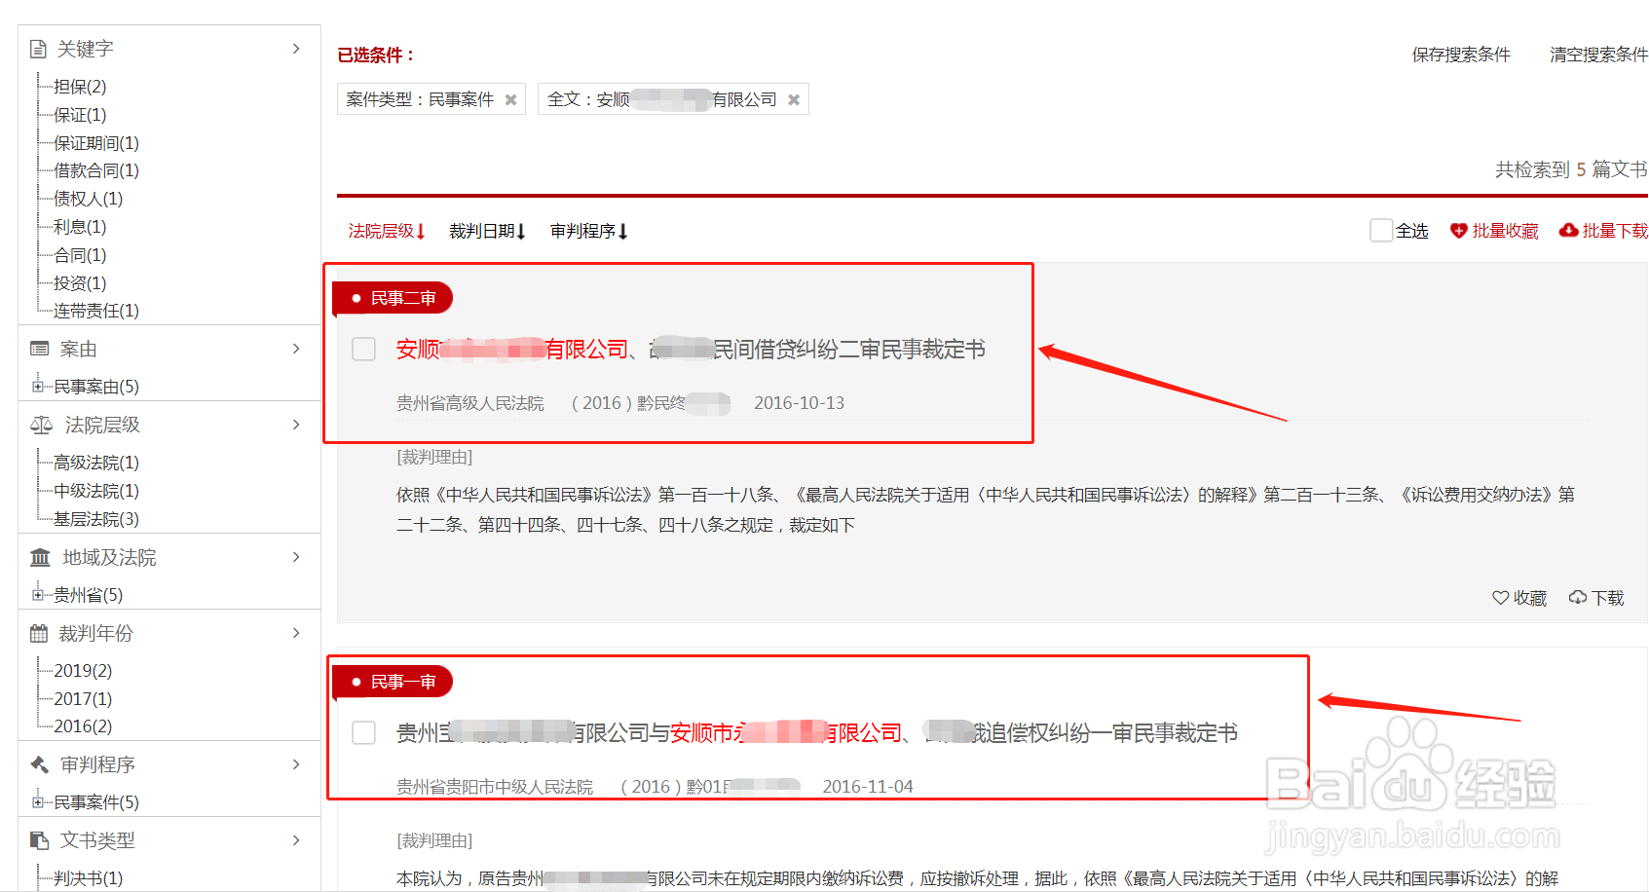Click the date 2016-11-04
The width and height of the screenshot is (1649, 892).
pos(868,787)
